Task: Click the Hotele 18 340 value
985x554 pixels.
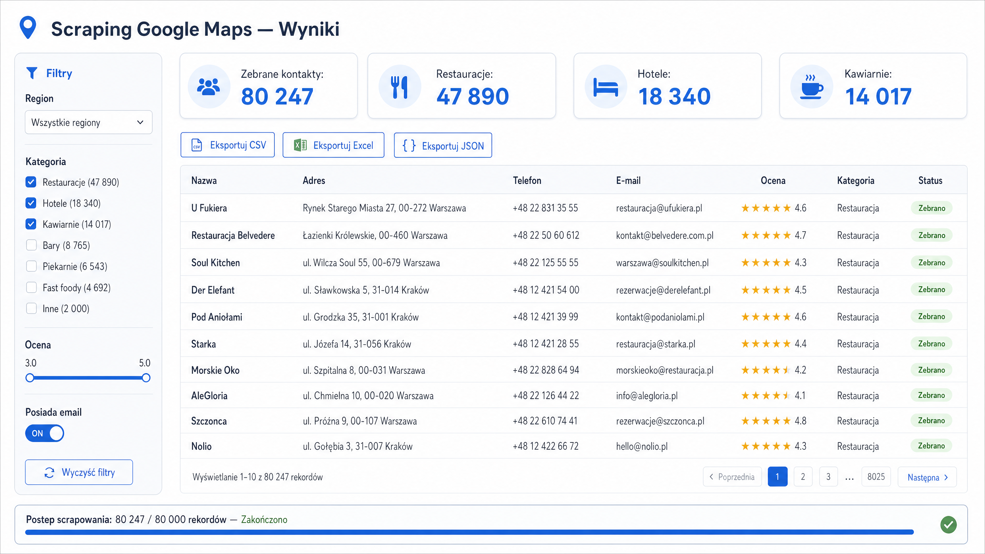Action: pyautogui.click(x=674, y=96)
